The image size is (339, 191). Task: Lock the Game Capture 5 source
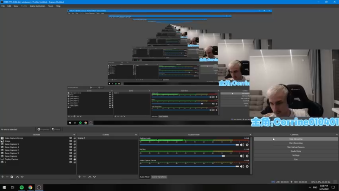pos(75,144)
